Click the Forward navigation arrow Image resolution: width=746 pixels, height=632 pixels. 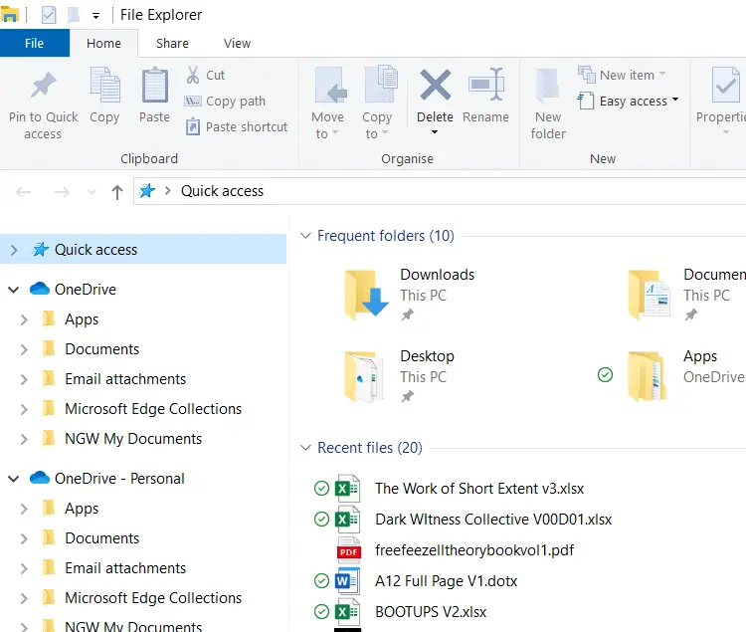[62, 192]
